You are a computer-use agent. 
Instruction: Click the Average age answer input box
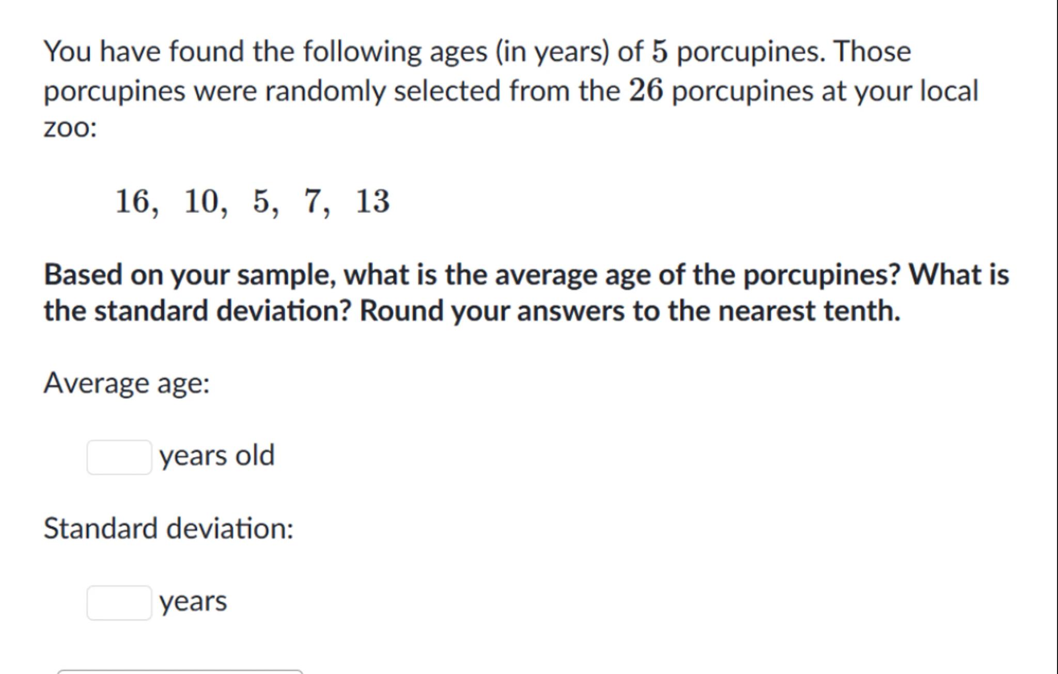pos(119,457)
